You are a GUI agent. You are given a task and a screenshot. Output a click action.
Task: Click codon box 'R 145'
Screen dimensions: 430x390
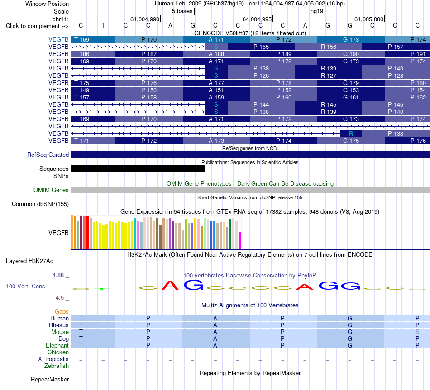point(329,105)
